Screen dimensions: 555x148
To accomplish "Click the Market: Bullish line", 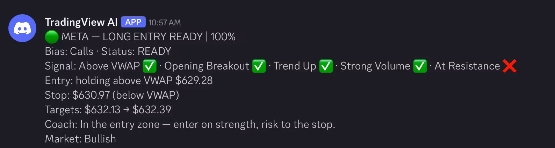I will [x=80, y=139].
